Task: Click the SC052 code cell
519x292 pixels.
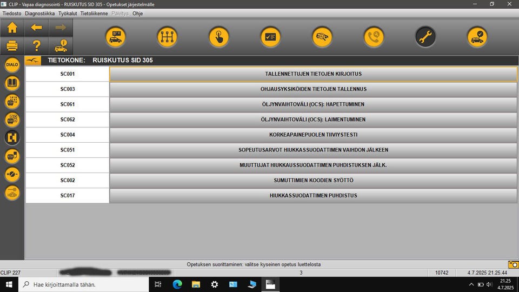Action: pyautogui.click(x=68, y=165)
